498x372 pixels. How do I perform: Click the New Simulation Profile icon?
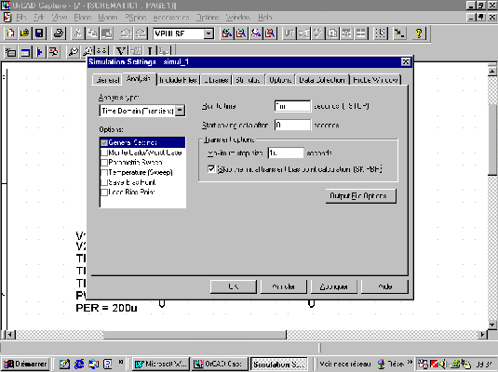tap(11, 52)
